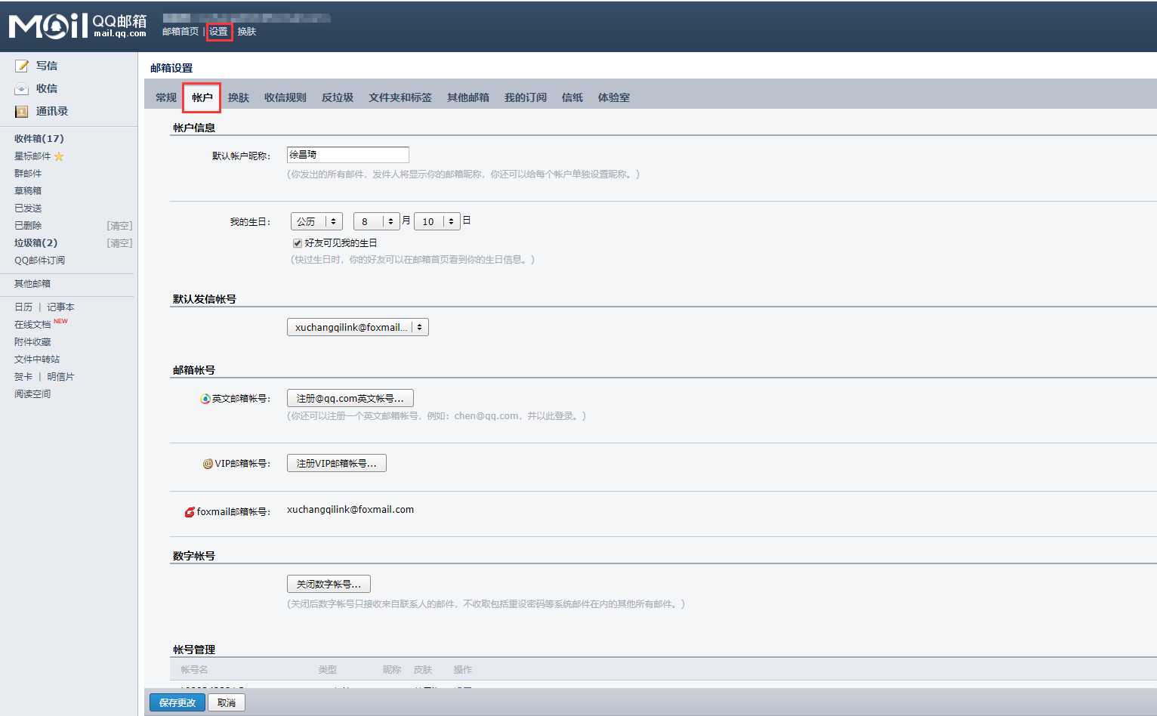Open the 草稿箱 folder
This screenshot has width=1157, height=716.
coord(28,191)
